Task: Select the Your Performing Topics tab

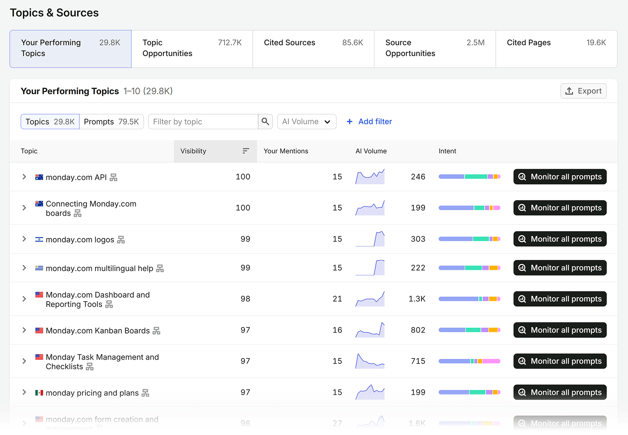Action: [x=71, y=49]
